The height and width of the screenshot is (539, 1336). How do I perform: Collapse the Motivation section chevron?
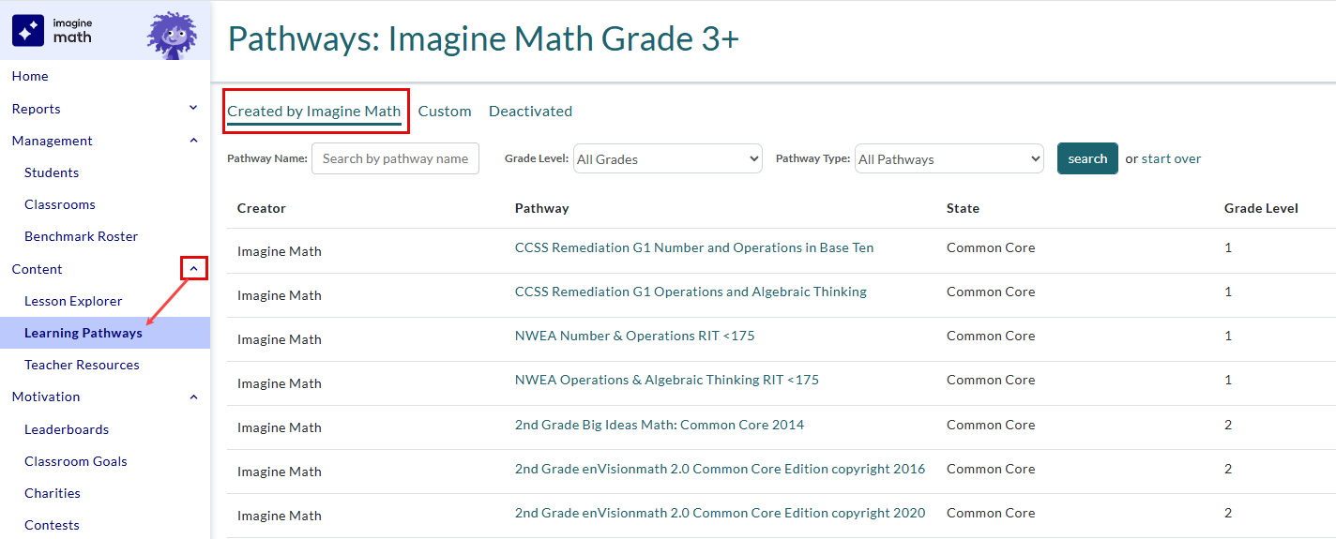(193, 397)
